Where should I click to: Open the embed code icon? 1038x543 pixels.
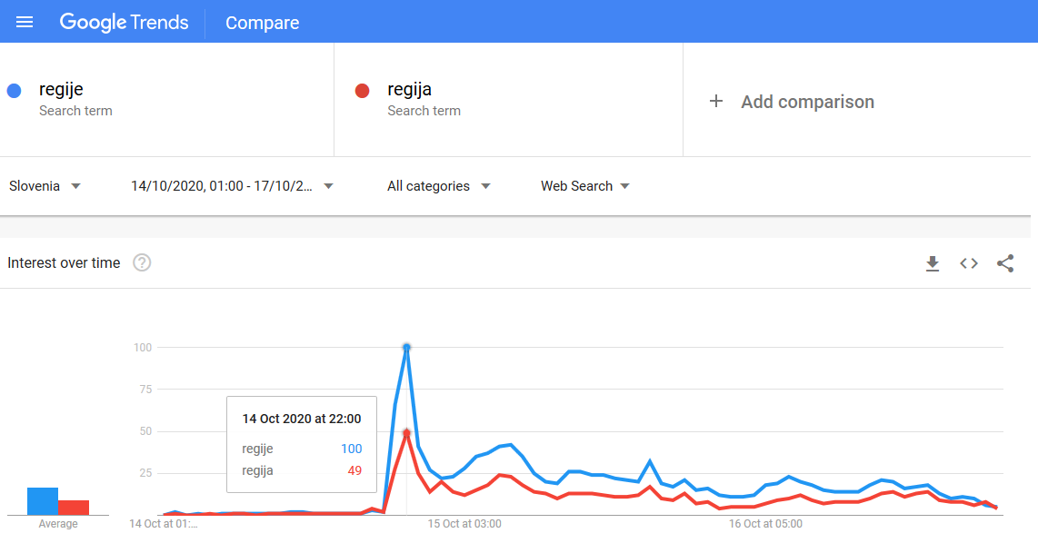coord(969,263)
